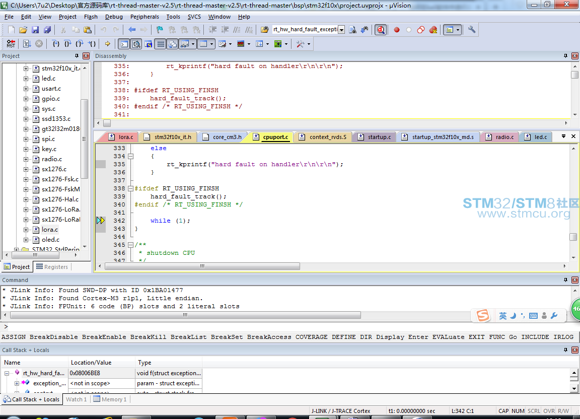Run to cursor line icon

click(92, 44)
